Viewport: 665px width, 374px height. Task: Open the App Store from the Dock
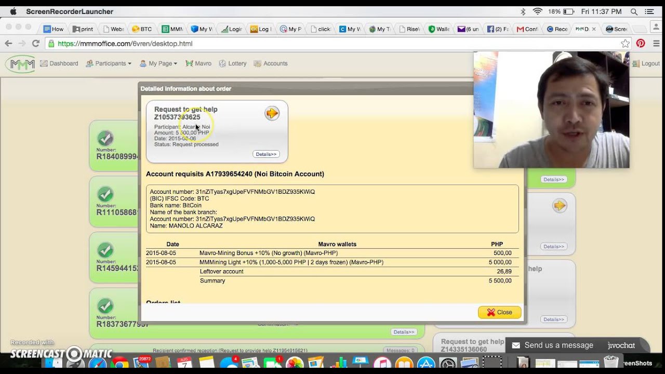pos(426,364)
